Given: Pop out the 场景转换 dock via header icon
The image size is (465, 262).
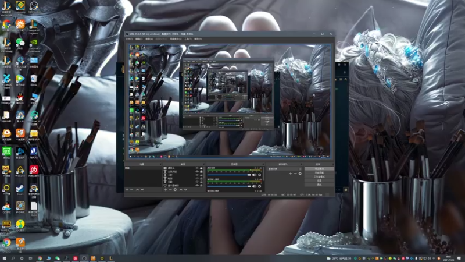Looking at the screenshot, I should [302, 164].
